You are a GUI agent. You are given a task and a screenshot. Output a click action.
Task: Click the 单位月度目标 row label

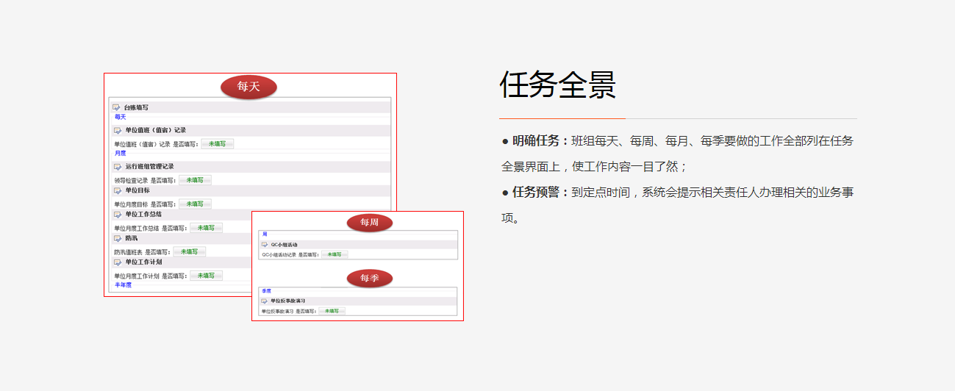tap(131, 204)
